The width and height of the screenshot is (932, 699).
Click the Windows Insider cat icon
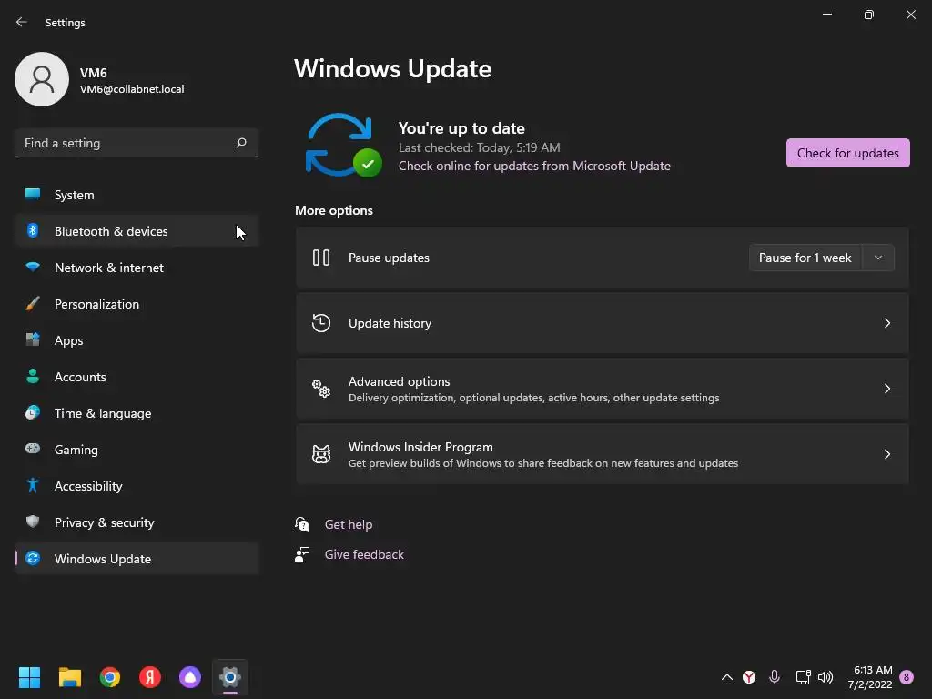tap(321, 454)
